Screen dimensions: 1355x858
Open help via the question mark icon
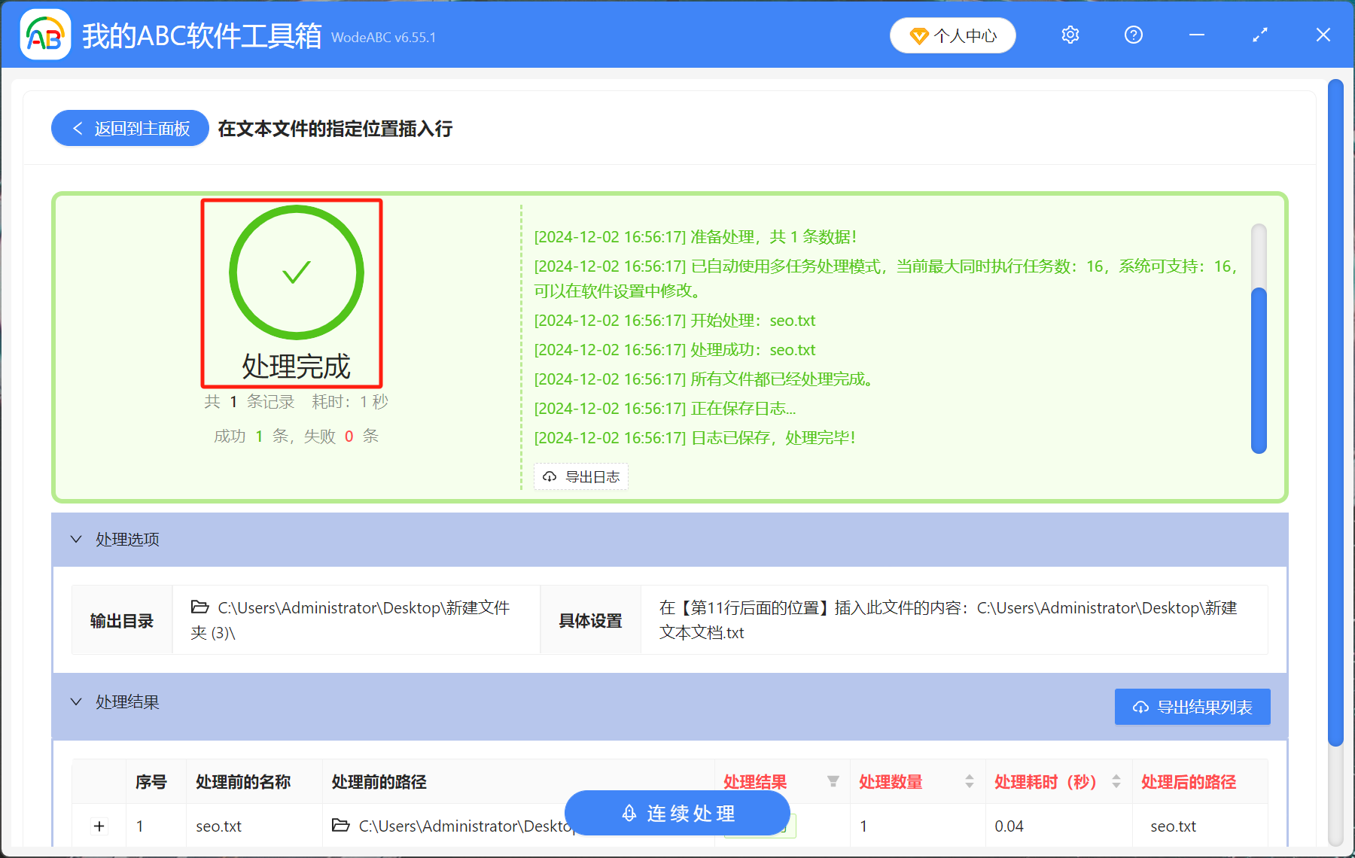click(x=1133, y=35)
